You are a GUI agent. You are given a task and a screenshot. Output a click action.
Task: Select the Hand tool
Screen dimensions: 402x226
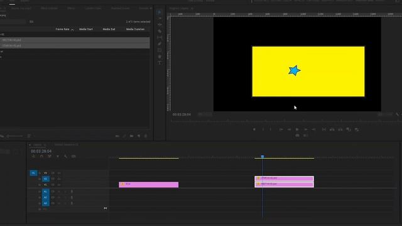160,56
